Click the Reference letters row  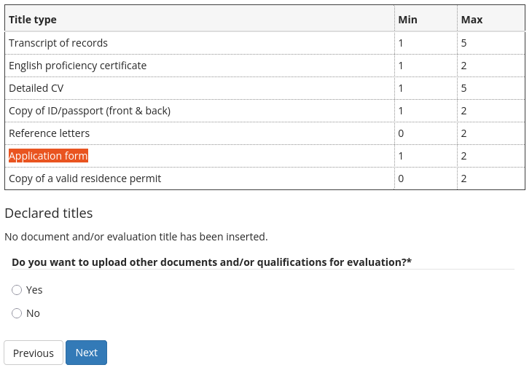[50, 133]
